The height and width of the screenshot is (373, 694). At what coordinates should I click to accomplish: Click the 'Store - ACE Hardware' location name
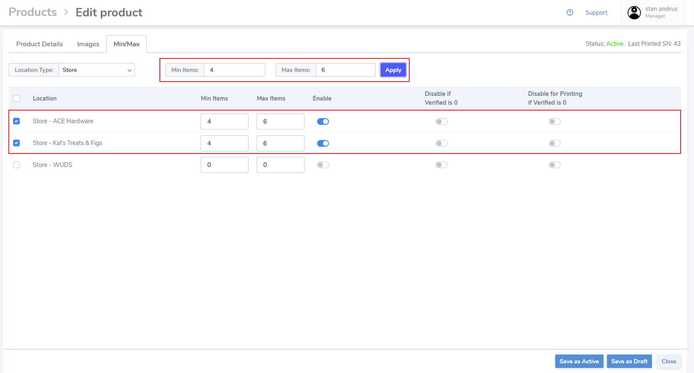(x=63, y=121)
